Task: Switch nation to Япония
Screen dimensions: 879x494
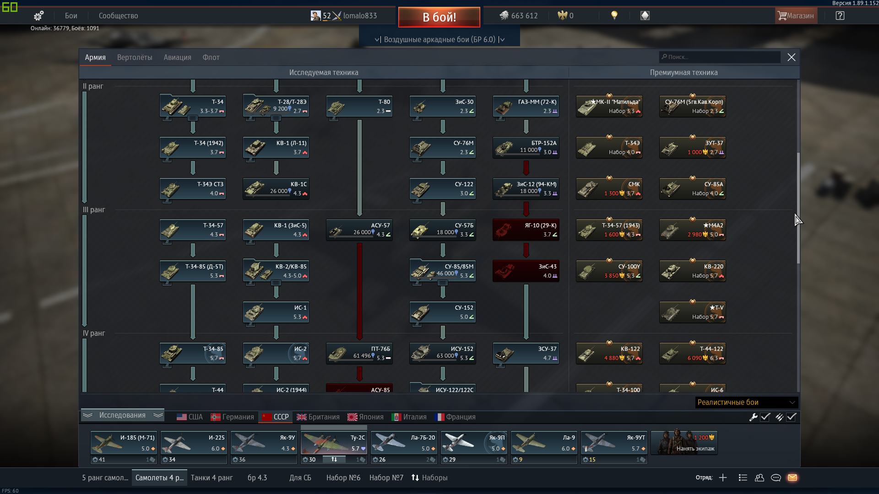Action: 365,417
